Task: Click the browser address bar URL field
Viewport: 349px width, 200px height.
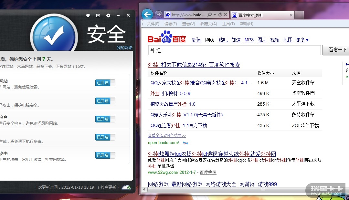Action: 188,15
